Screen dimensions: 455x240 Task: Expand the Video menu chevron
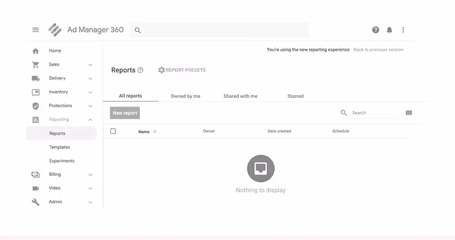[90, 189]
